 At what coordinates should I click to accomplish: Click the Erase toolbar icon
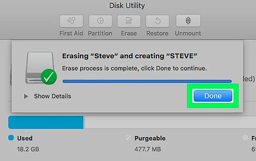(129, 21)
